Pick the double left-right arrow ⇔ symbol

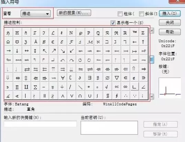coord(17,78)
